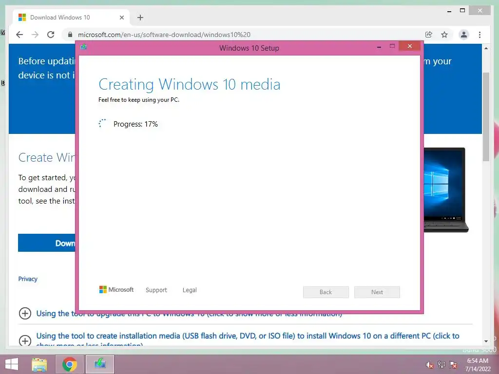Reload the Download Windows 10 page
The image size is (499, 374).
click(x=51, y=35)
